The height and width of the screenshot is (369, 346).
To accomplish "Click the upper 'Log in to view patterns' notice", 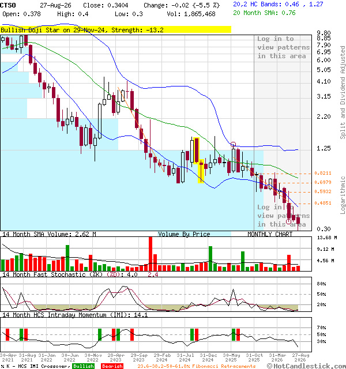I will click(283, 47).
